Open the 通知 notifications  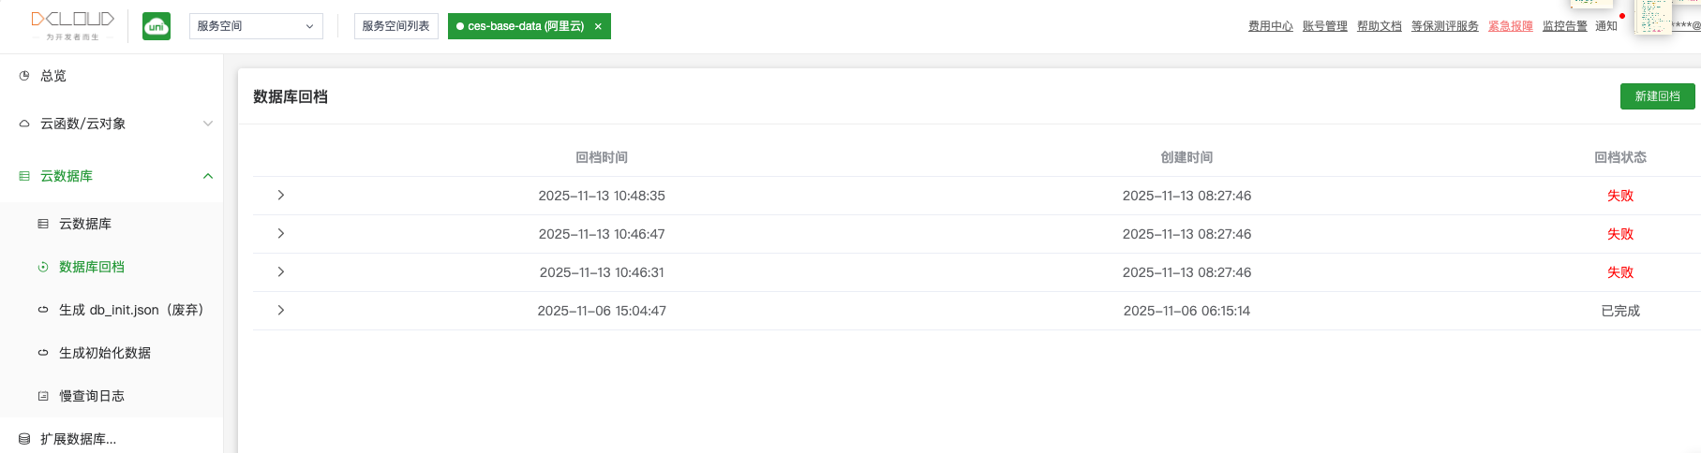click(x=1606, y=26)
